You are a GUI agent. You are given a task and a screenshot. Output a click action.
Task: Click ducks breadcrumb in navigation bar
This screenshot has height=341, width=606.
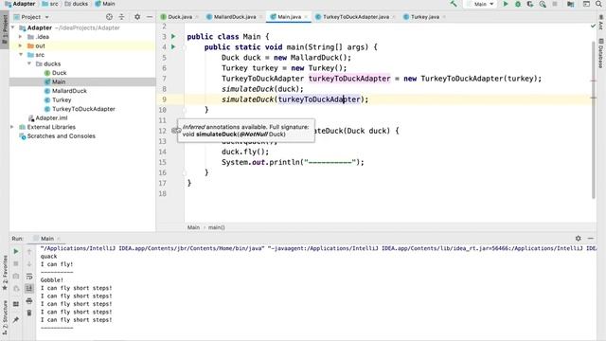77,4
